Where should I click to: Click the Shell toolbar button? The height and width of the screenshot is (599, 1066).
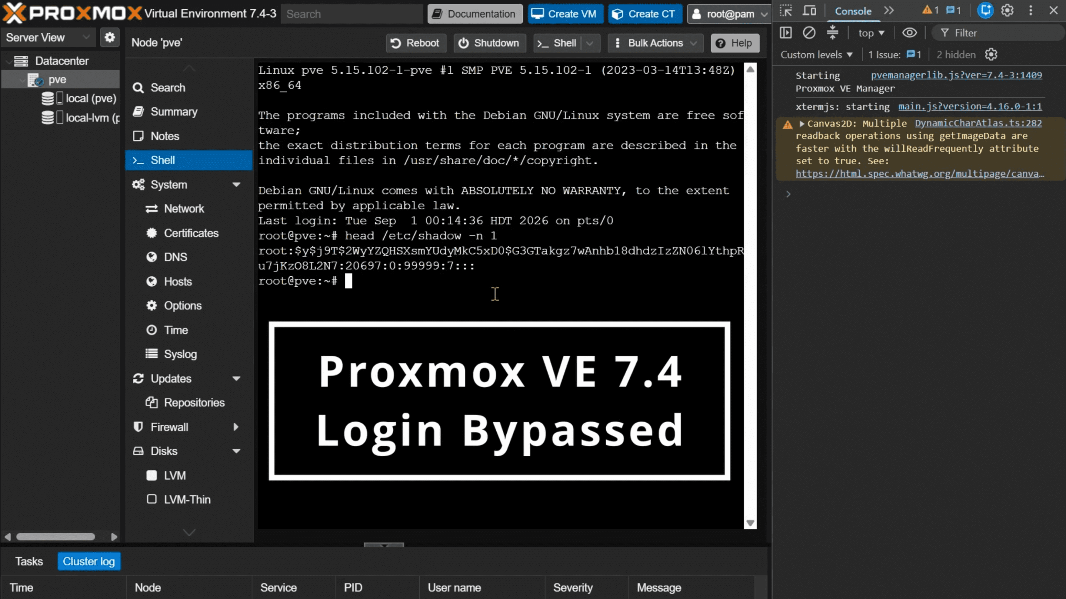tap(557, 43)
